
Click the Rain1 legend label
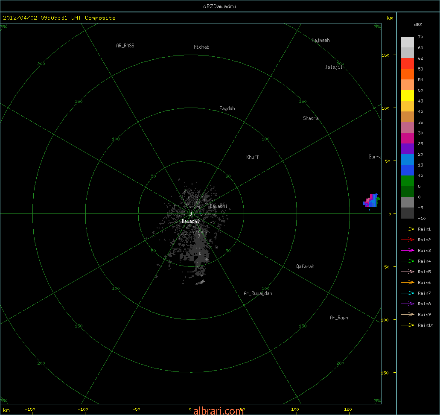point(424,229)
